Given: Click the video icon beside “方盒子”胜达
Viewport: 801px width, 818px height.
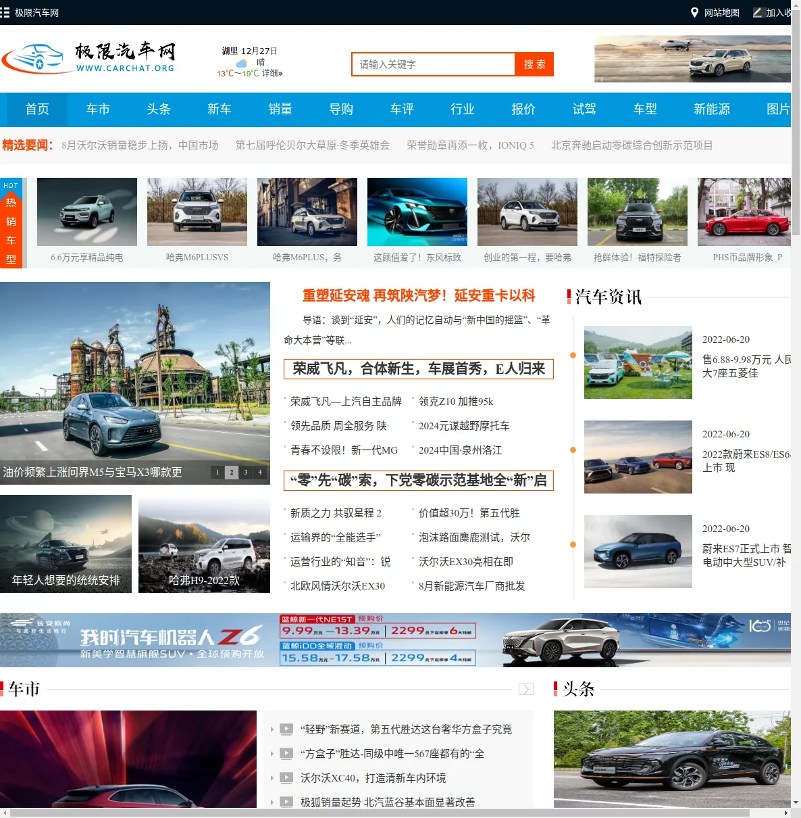Looking at the screenshot, I should (286, 754).
